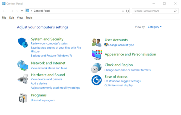This screenshot has width=181, height=115.
Task: Open Adjust commonly used mobility settings
Action: (x=55, y=88)
